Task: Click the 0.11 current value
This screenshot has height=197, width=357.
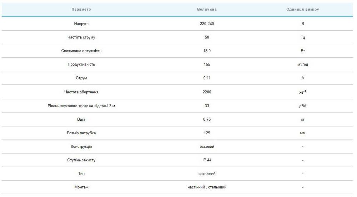Action: [207, 78]
